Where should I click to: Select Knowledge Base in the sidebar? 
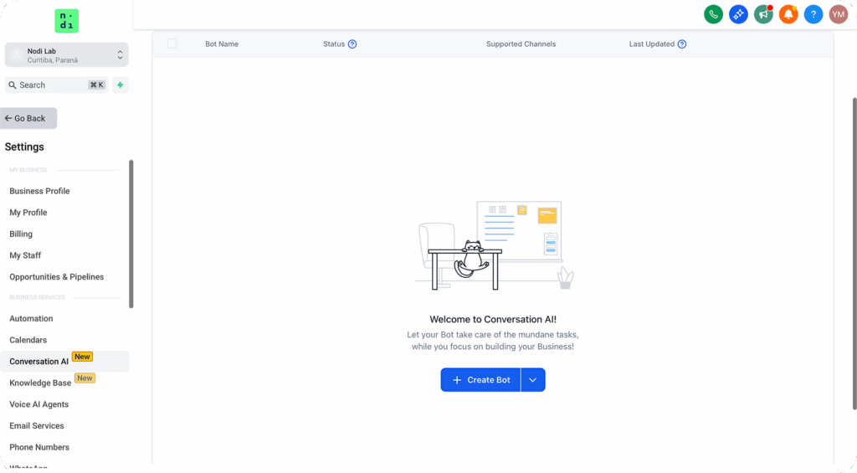pos(40,383)
